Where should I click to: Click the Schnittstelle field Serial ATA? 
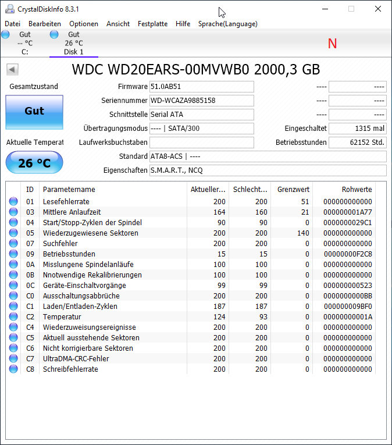(x=202, y=115)
